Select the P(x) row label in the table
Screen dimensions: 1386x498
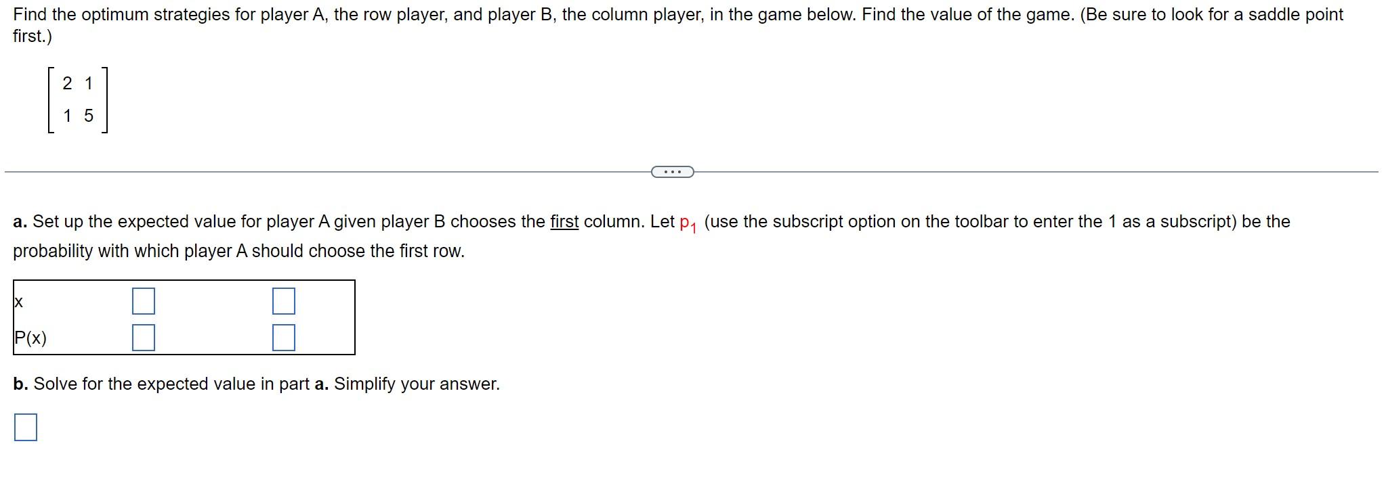click(x=30, y=338)
